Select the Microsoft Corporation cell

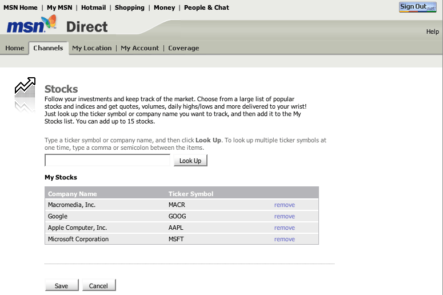pyautogui.click(x=78, y=239)
